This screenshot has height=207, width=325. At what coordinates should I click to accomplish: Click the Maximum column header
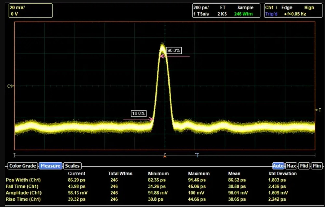[199, 174]
